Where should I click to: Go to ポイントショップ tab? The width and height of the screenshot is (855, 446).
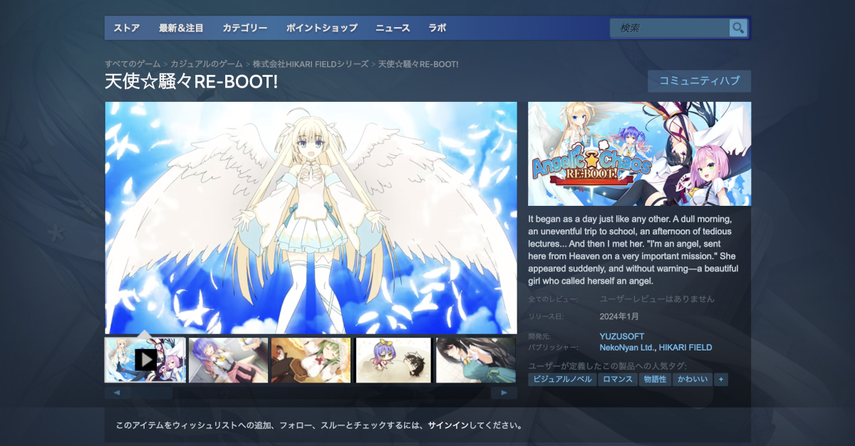321,28
